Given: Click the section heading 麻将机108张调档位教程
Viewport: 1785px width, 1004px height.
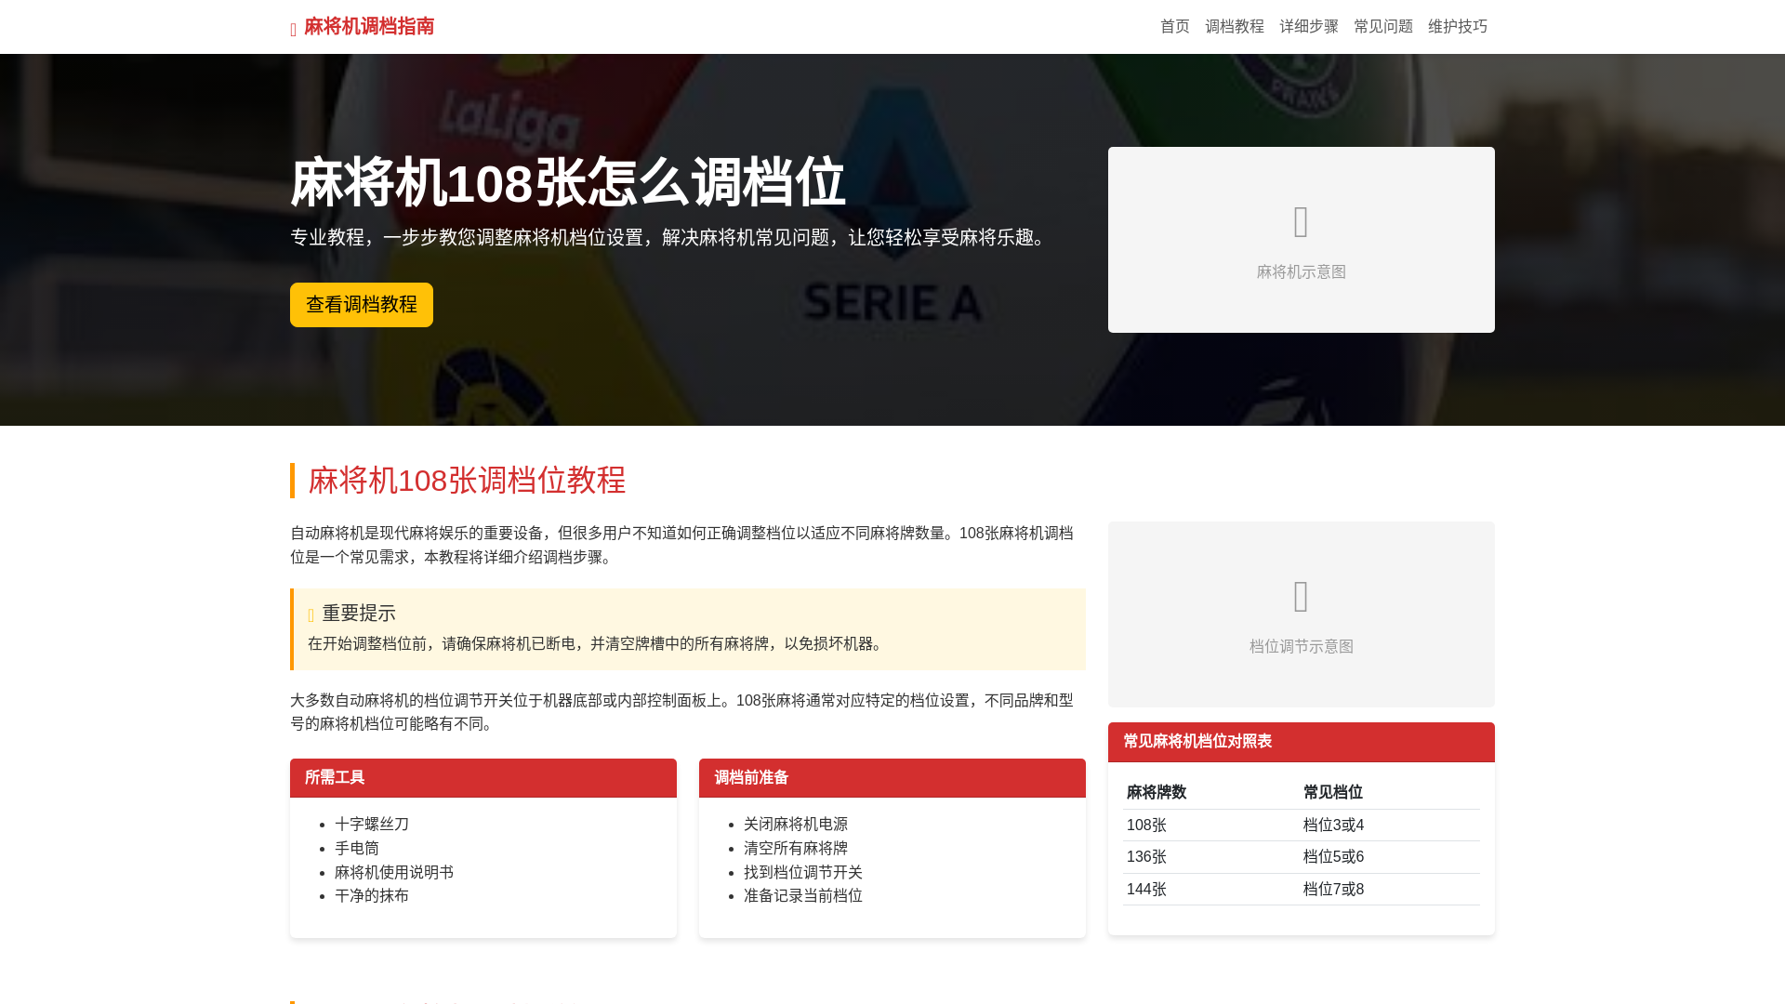Looking at the screenshot, I should [467, 481].
